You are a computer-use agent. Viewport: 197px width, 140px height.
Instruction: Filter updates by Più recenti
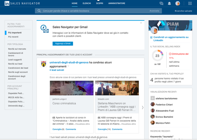(x=13, y=37)
